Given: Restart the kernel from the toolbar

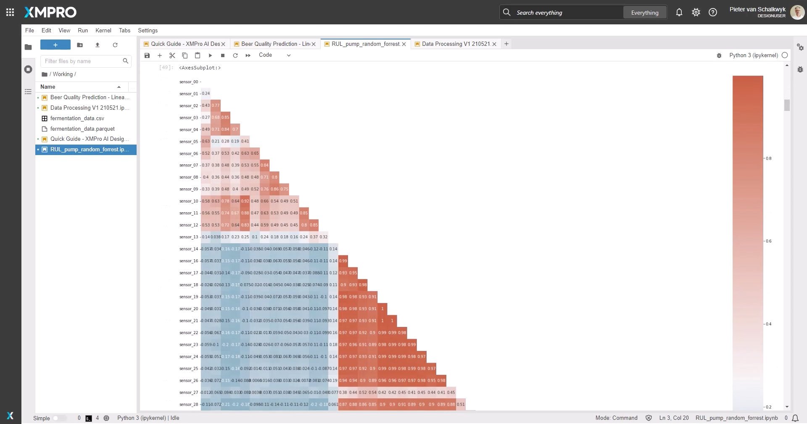Looking at the screenshot, I should click(x=235, y=55).
